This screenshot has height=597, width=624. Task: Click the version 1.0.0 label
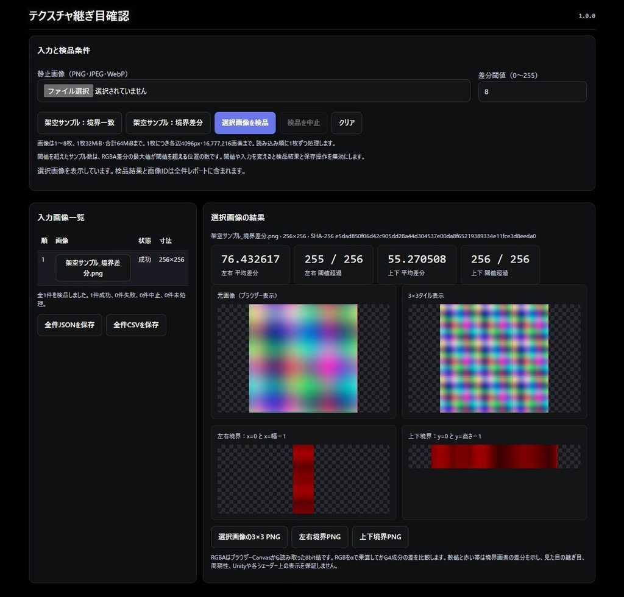[587, 16]
